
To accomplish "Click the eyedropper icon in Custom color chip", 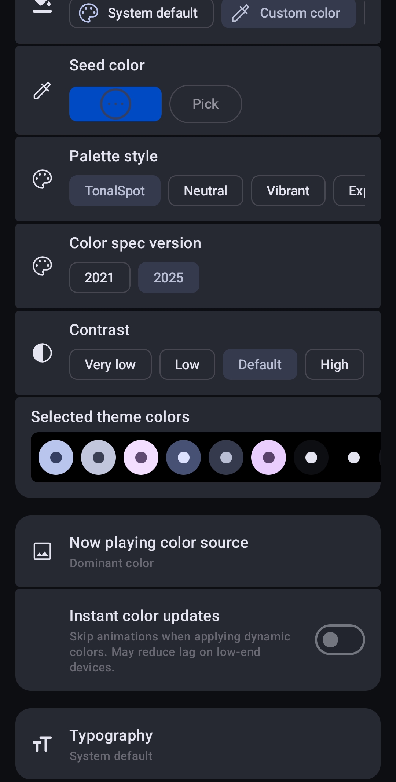I will [x=241, y=13].
